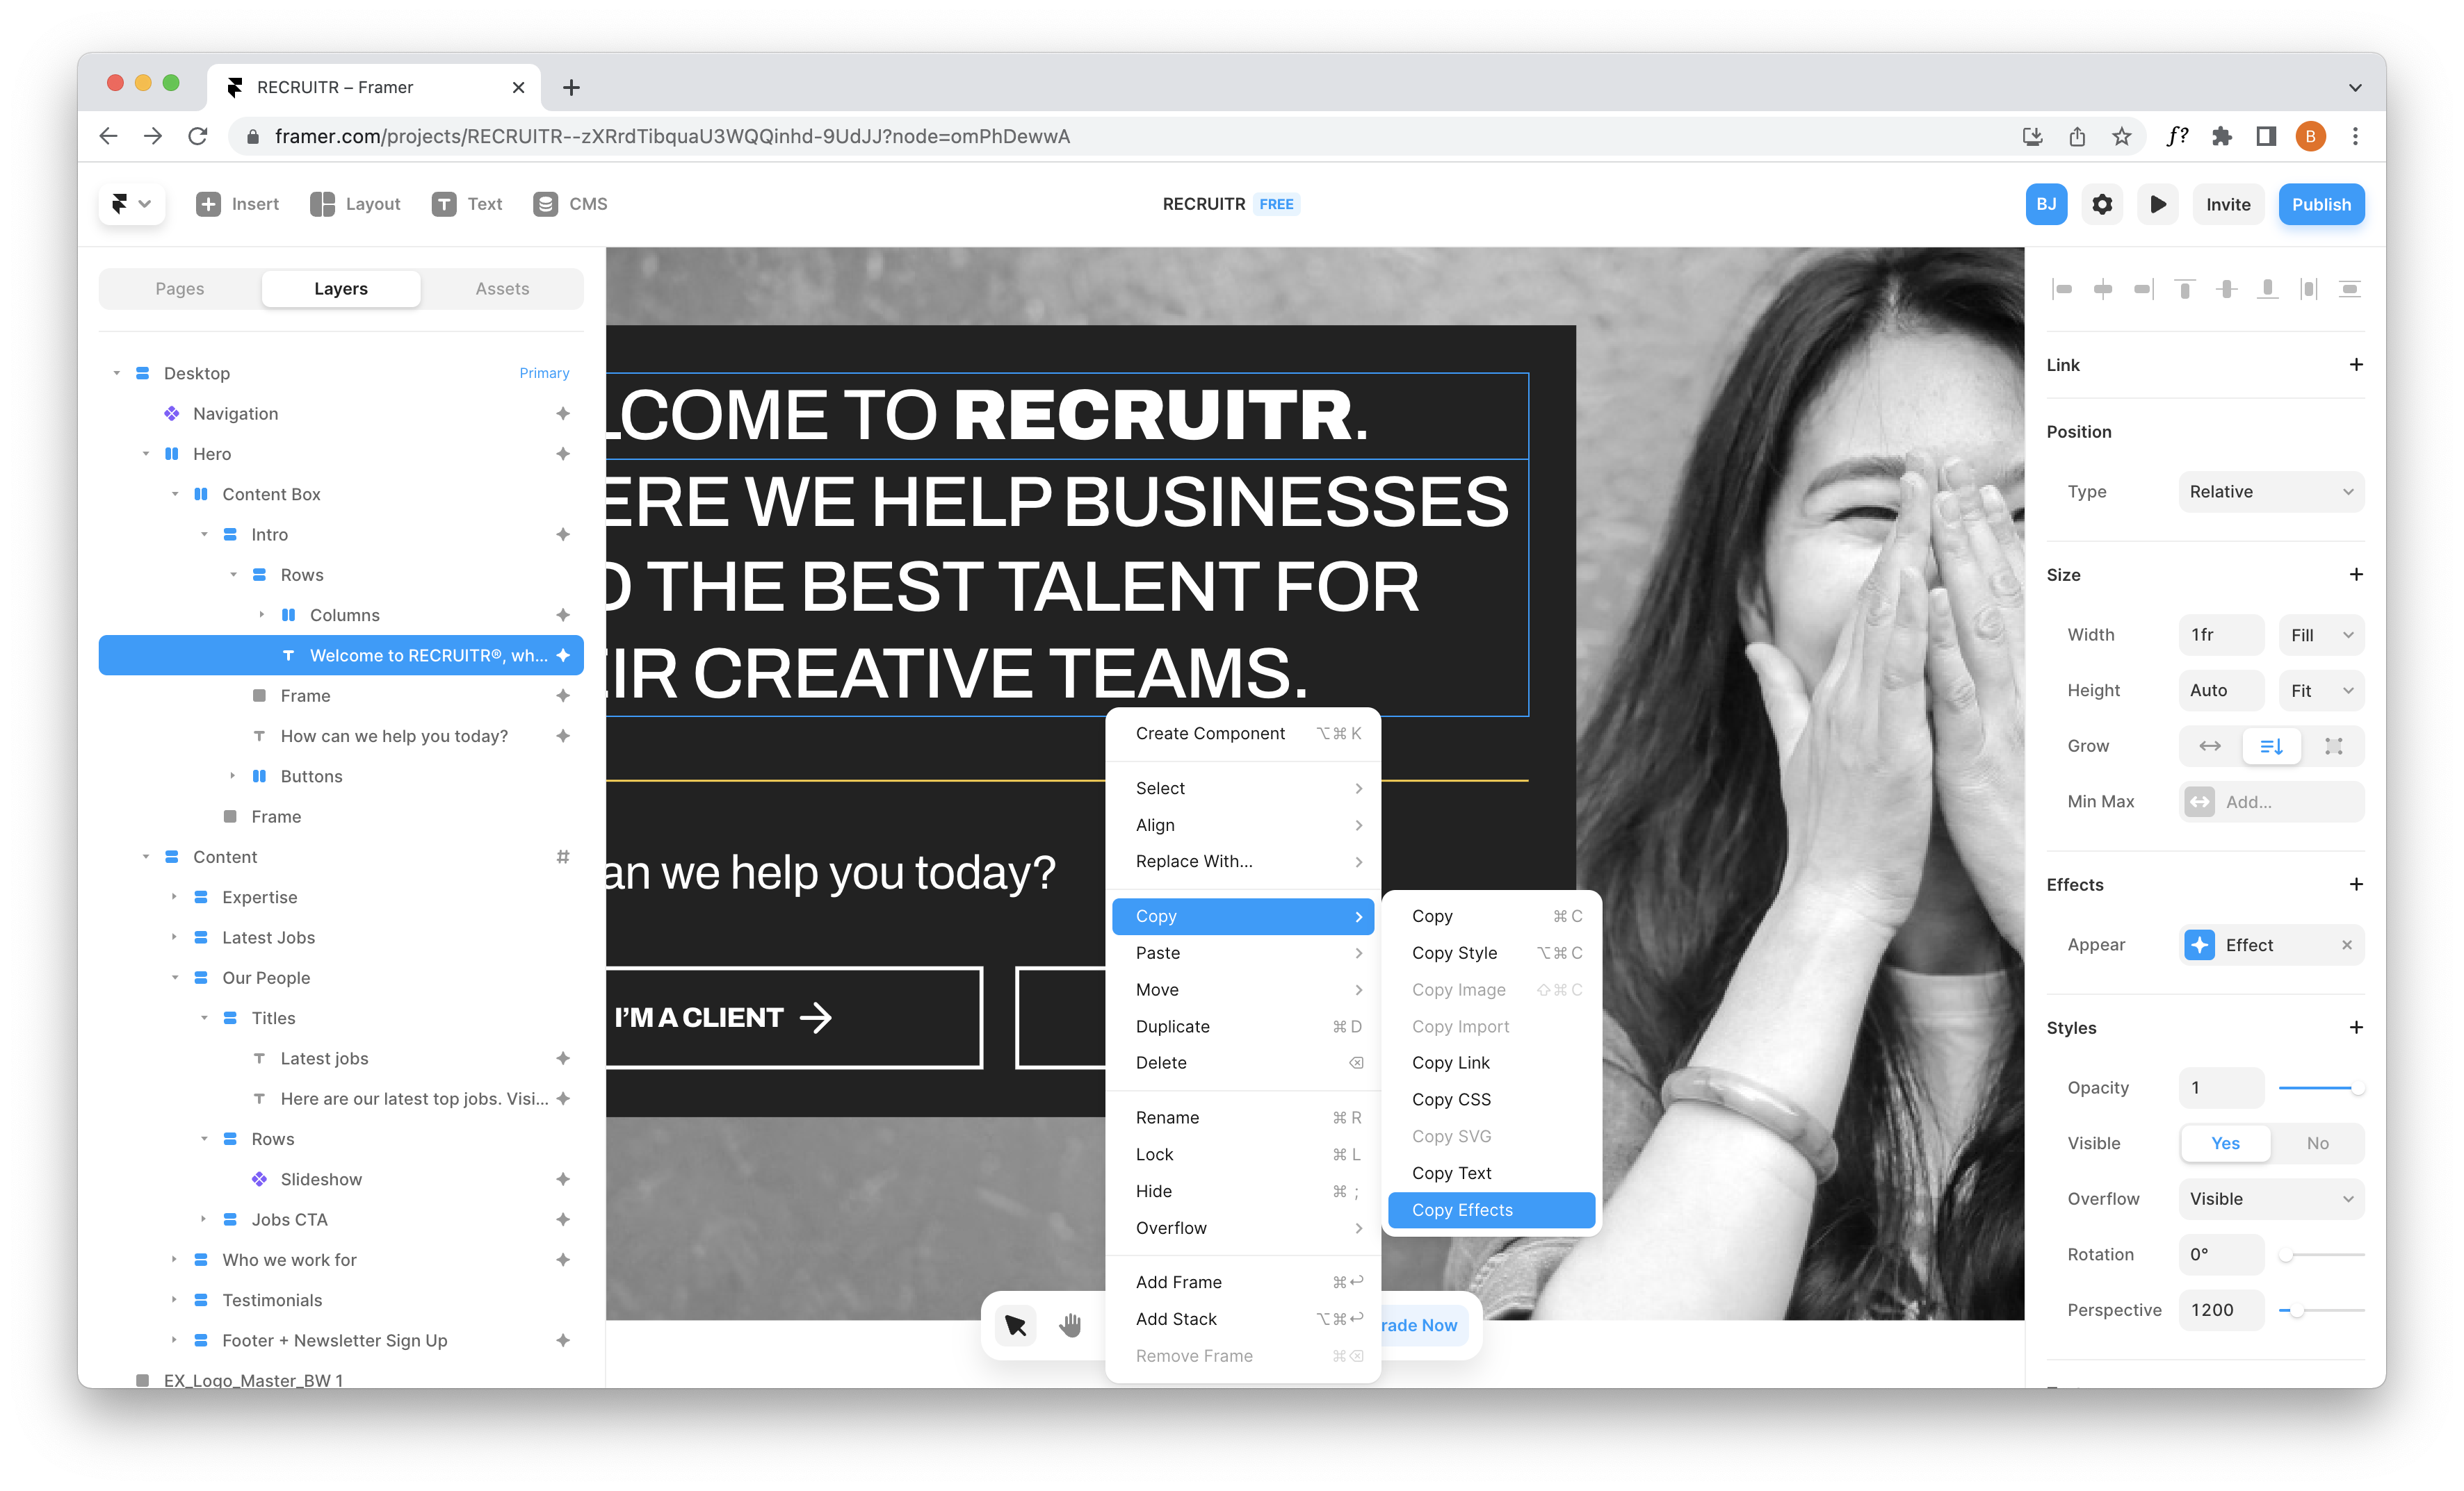Preview the site with play button
Image resolution: width=2464 pixels, height=1491 pixels.
coord(2158,204)
